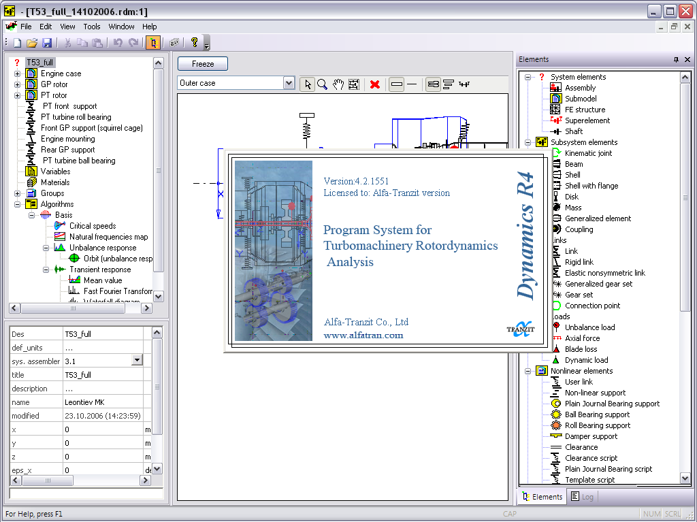Click the Elements panel scroll down arrow

(x=685, y=478)
